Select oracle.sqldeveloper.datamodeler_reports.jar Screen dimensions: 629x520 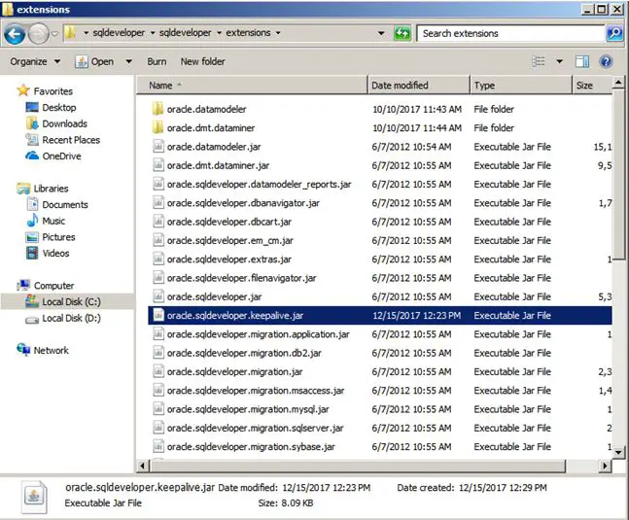pos(260,184)
